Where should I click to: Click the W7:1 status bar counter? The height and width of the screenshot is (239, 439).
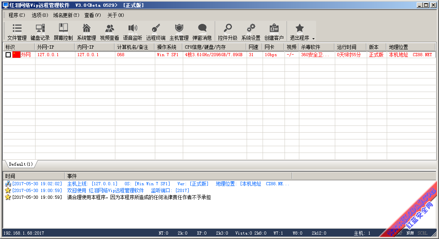(278, 233)
